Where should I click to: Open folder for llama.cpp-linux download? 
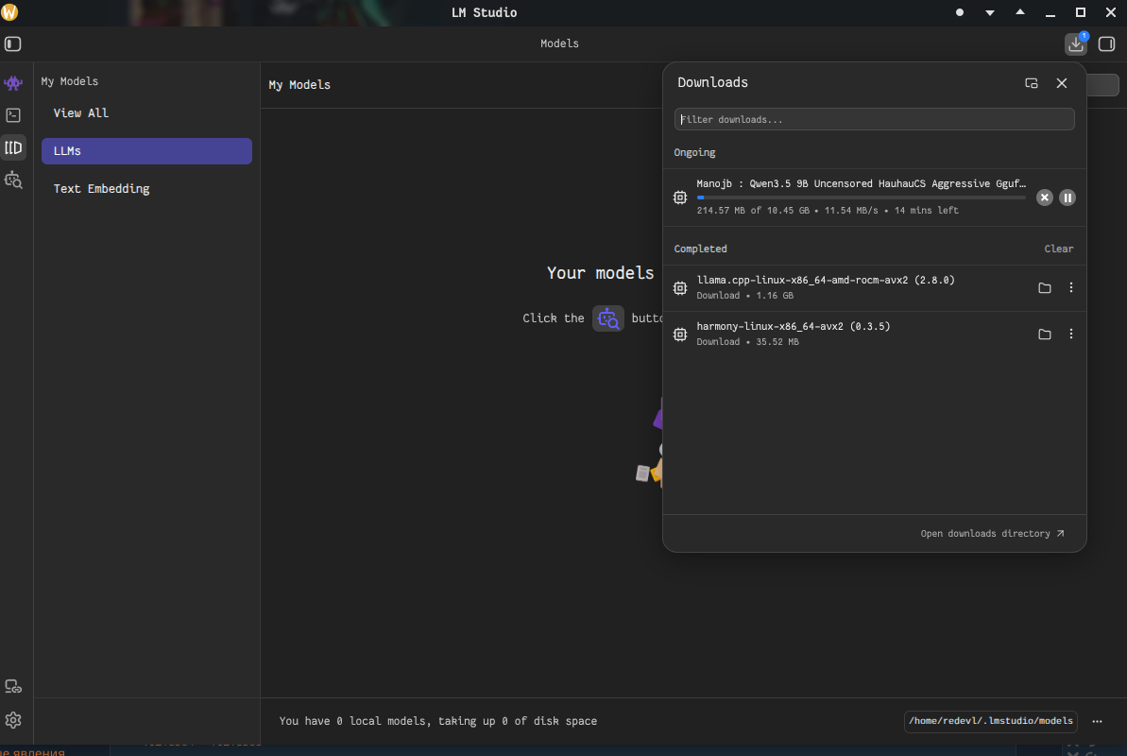[x=1045, y=287]
